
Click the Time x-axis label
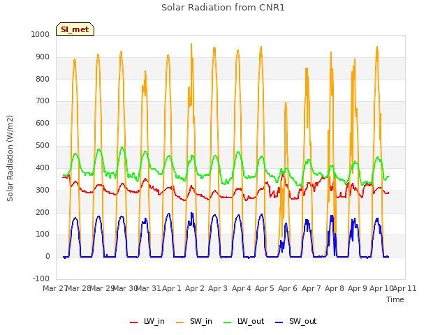point(395,299)
